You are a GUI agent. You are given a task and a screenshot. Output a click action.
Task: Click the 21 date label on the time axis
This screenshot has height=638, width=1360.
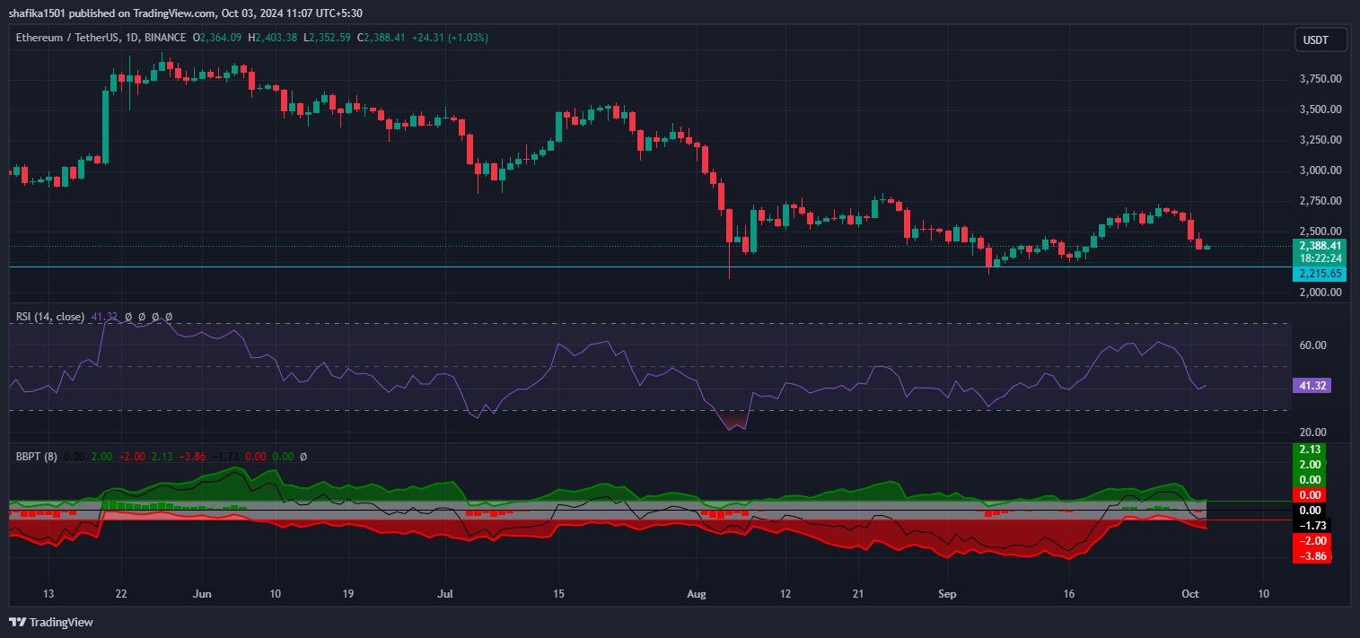pos(856,594)
